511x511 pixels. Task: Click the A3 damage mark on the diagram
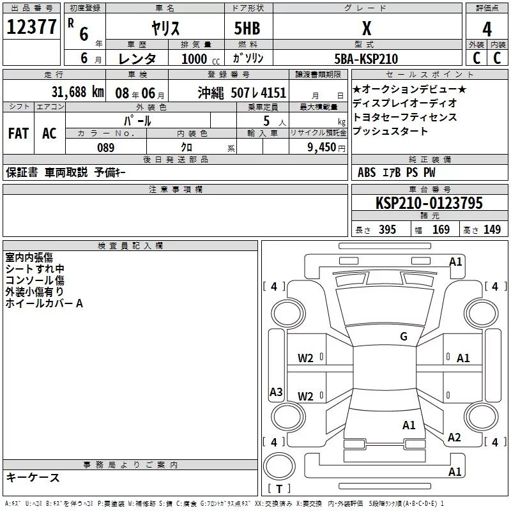point(276,392)
